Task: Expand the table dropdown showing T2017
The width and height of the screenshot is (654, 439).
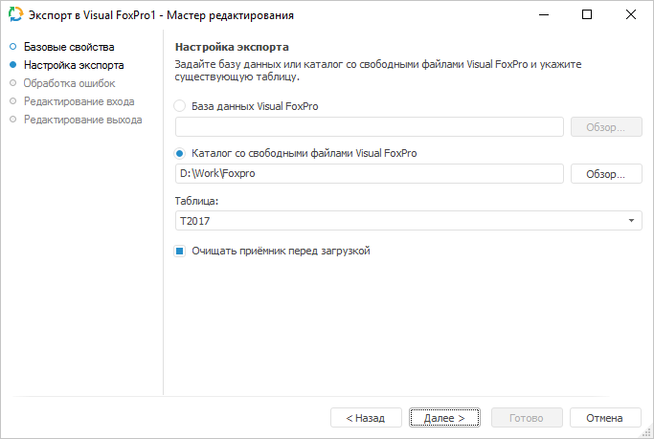Action: tap(632, 221)
